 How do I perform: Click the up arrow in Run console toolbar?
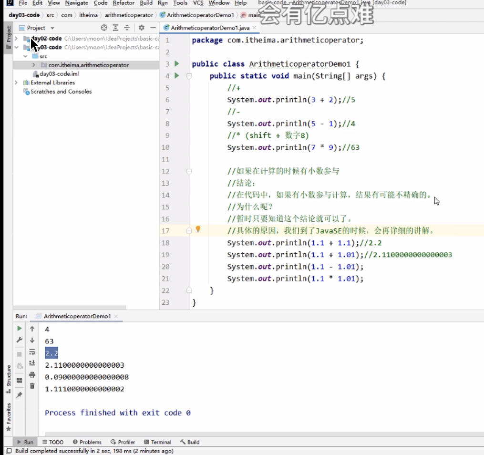32,329
